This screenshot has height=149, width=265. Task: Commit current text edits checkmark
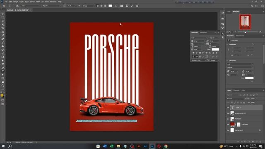point(132,6)
